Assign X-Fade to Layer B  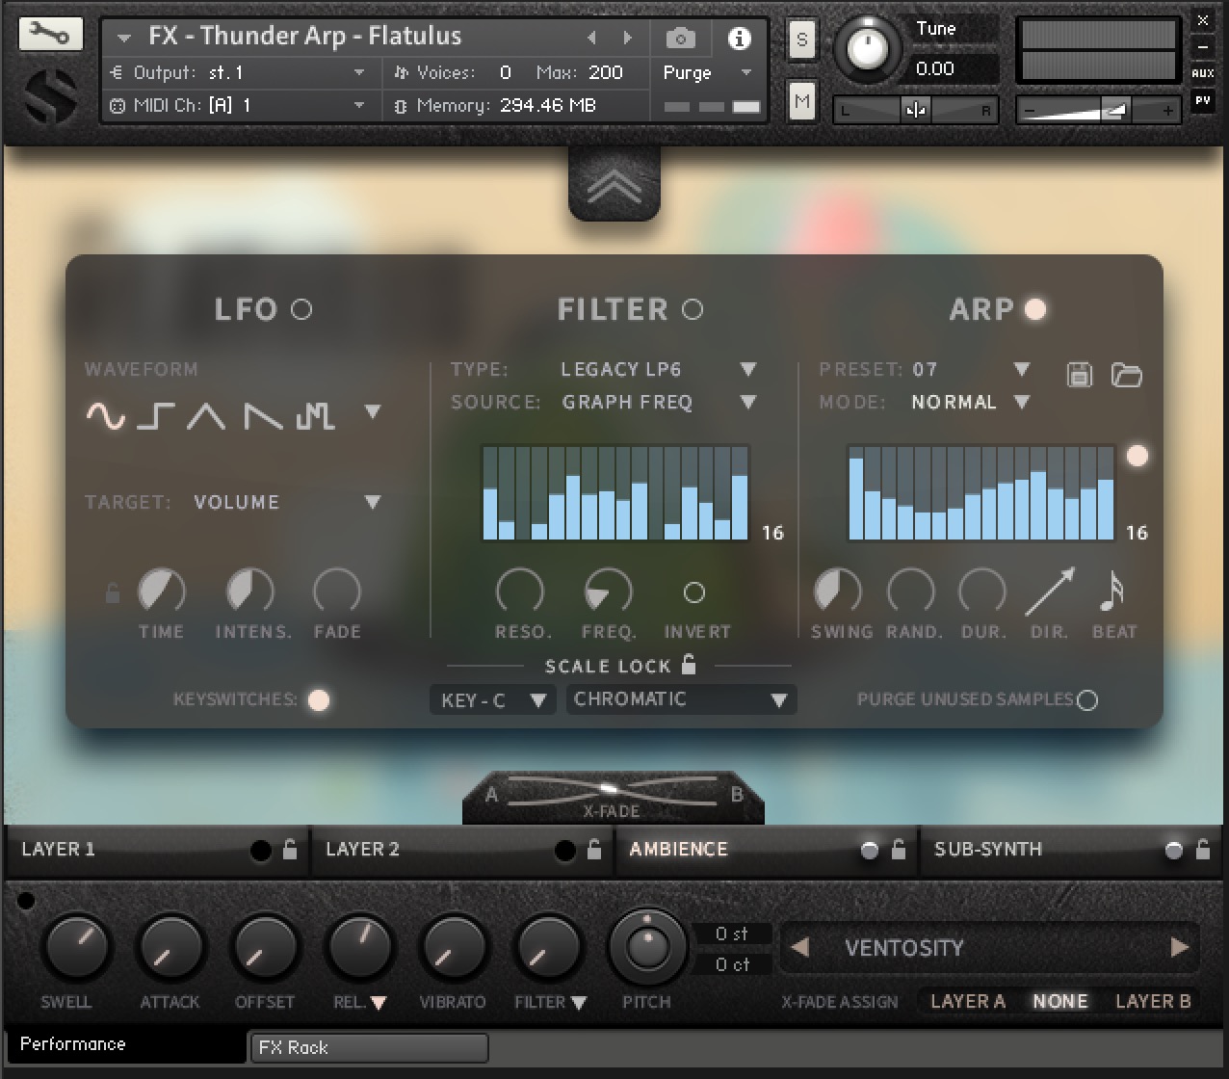(1153, 1001)
